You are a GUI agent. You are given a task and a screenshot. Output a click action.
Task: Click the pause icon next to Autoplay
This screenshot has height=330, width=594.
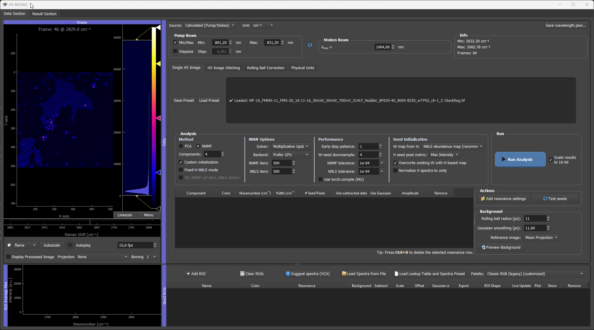70,245
